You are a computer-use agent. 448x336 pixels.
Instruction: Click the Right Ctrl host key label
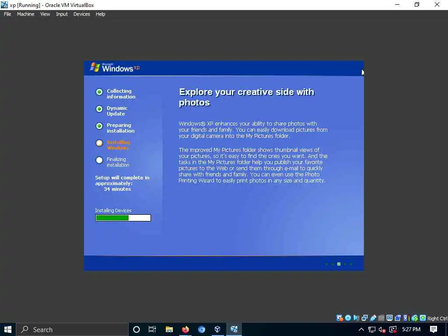[437, 318]
